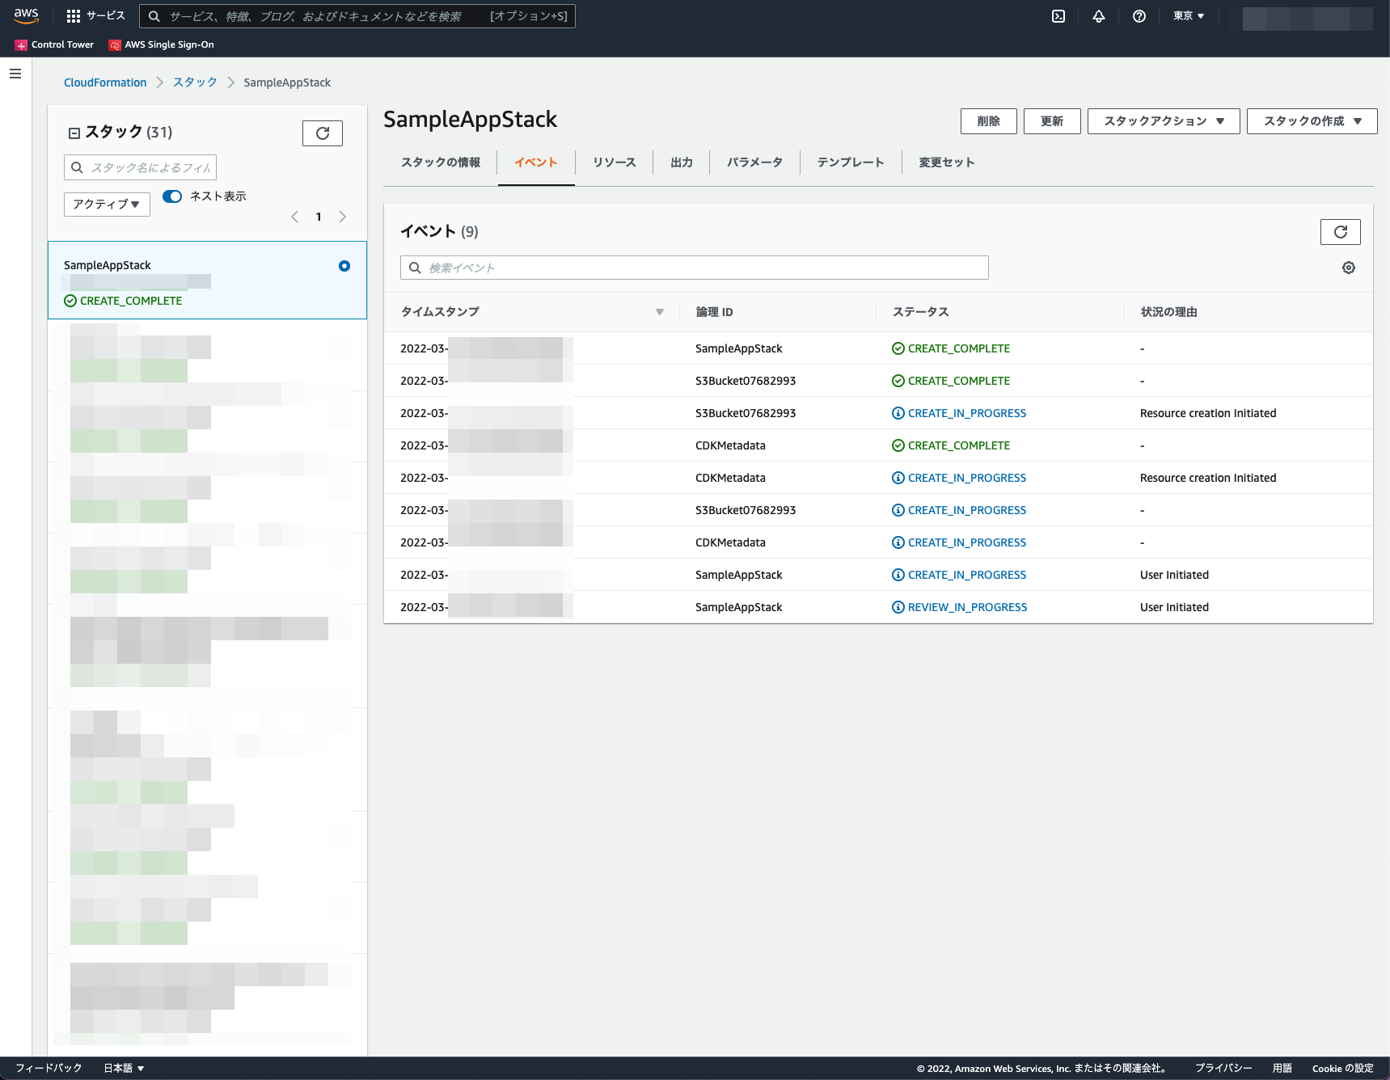Viewport: 1390px width, 1080px height.
Task: Toggle the nested view switch
Action: point(172,196)
